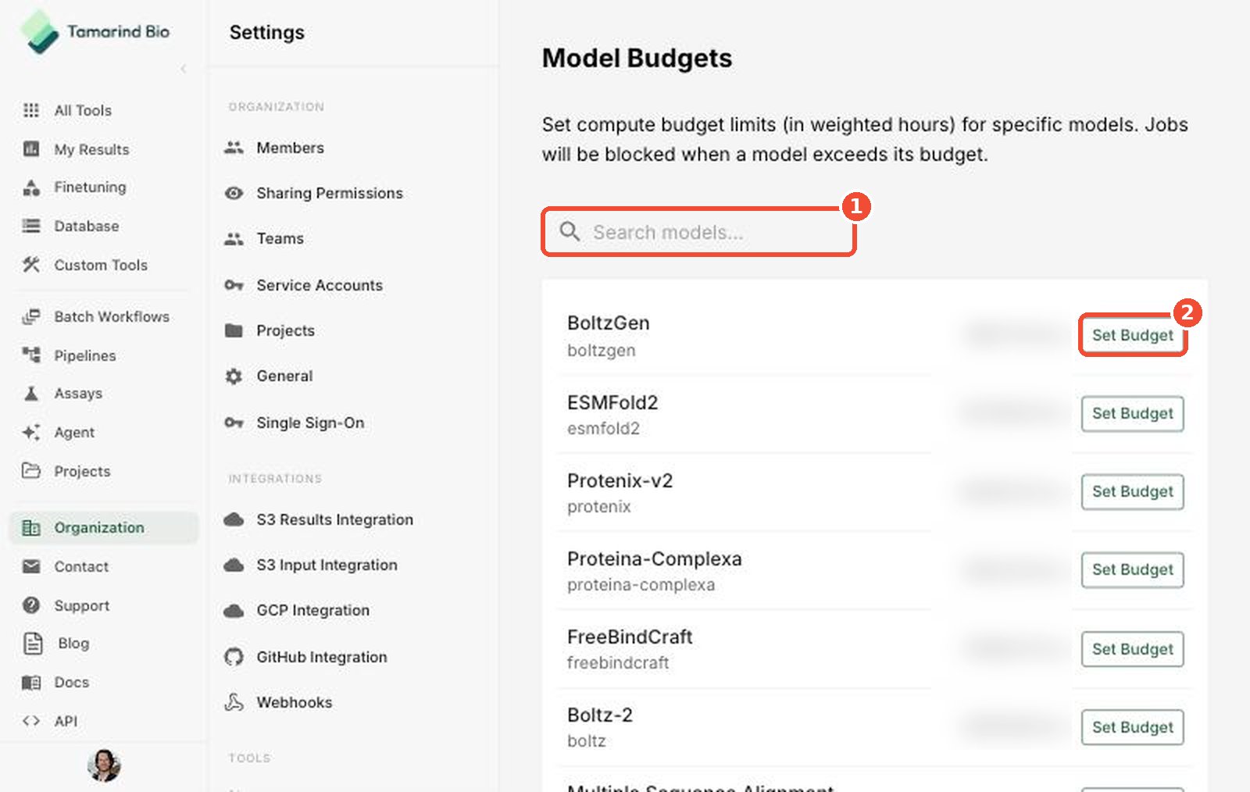Screen dimensions: 1250x792
Task: Open Custom Tools wrench icon
Action: (31, 265)
